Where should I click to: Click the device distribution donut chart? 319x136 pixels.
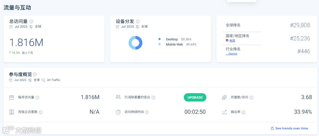coord(136,43)
